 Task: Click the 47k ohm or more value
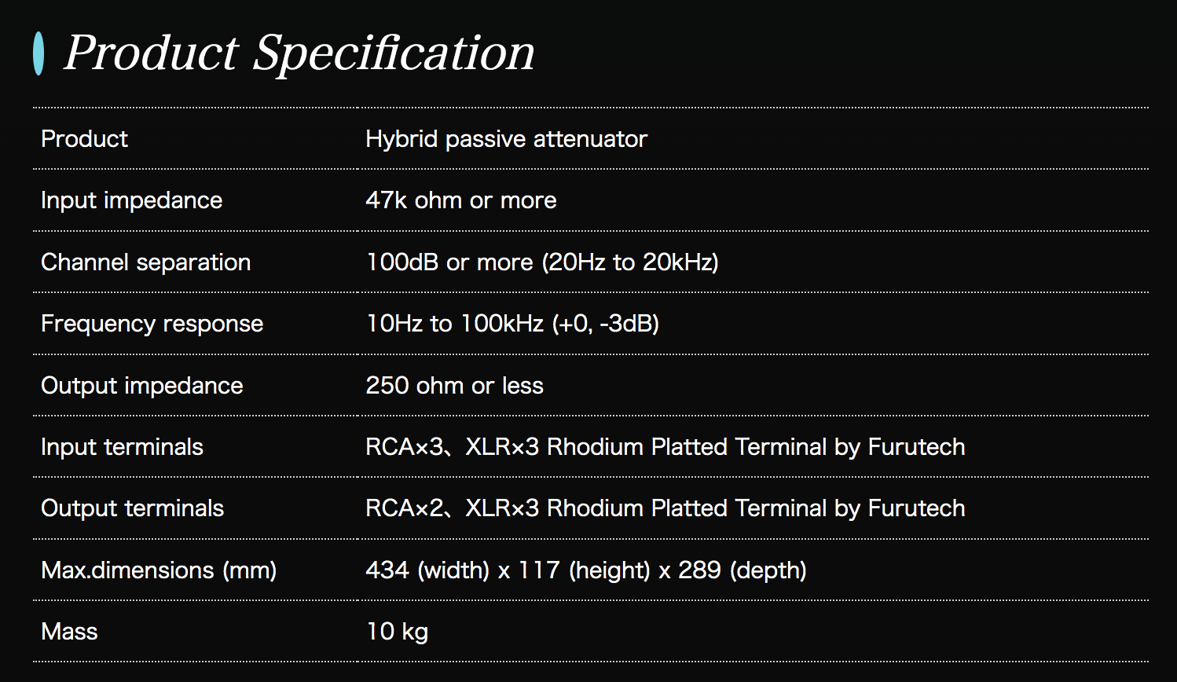click(460, 200)
